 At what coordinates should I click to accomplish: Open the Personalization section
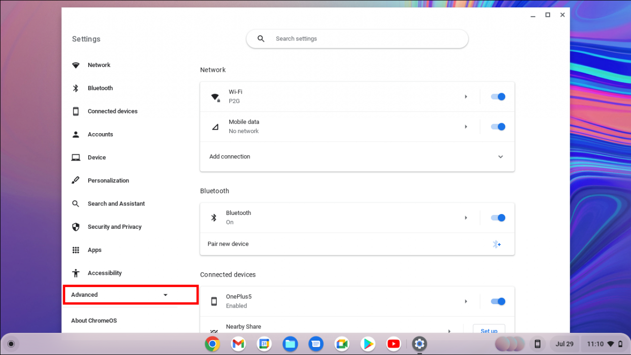pyautogui.click(x=108, y=180)
